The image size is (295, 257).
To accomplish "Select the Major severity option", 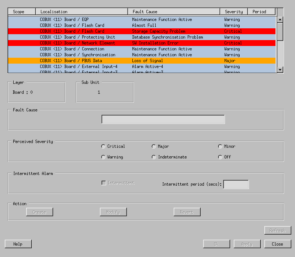I will click(x=154, y=146).
